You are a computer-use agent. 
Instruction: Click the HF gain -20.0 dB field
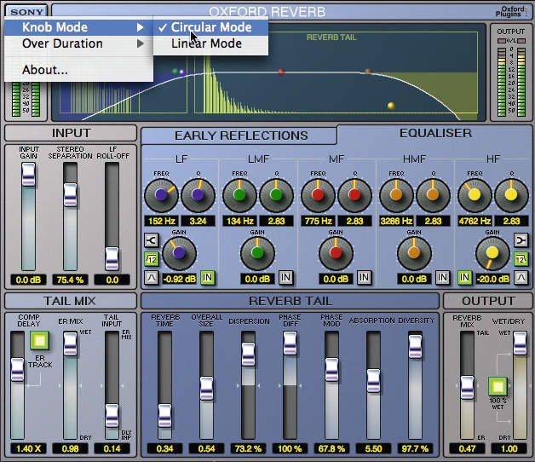(x=492, y=280)
